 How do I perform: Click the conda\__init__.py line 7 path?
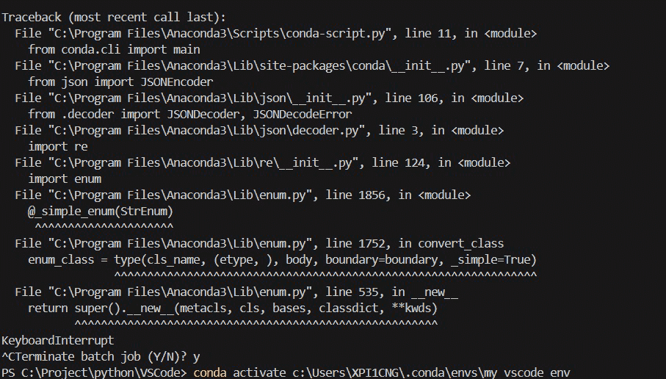312,66
